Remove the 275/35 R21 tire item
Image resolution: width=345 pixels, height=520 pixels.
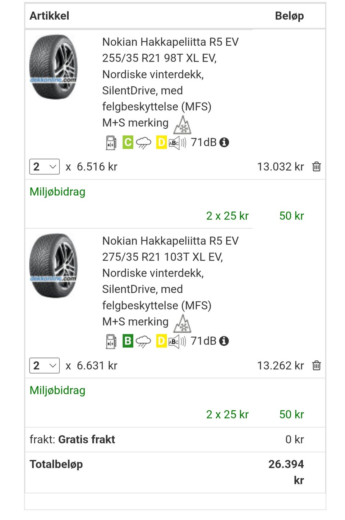tap(316, 365)
